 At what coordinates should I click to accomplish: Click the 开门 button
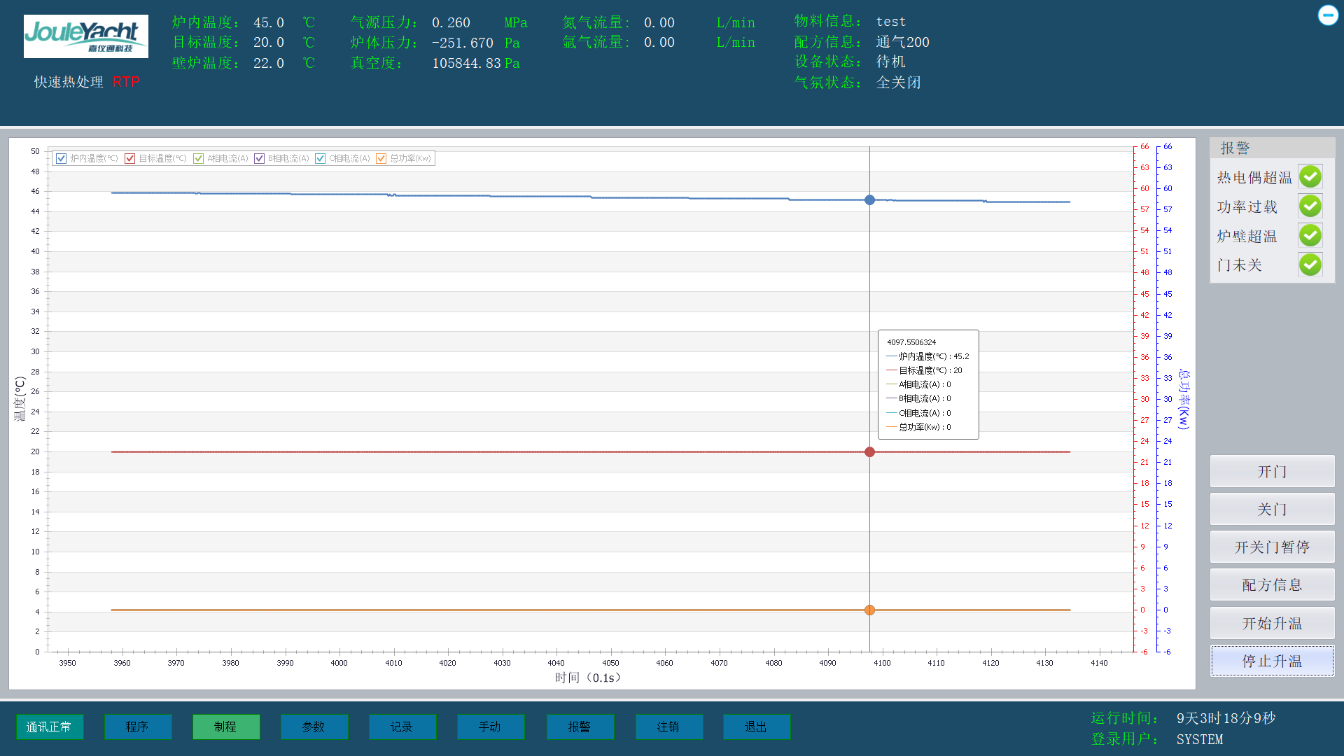pos(1271,472)
